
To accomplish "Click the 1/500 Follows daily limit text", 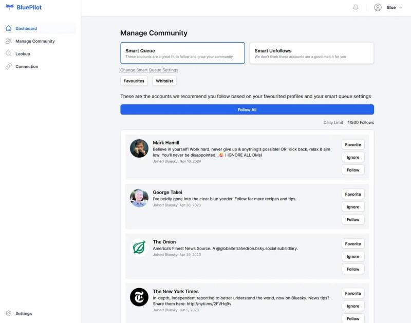I will click(x=361, y=122).
